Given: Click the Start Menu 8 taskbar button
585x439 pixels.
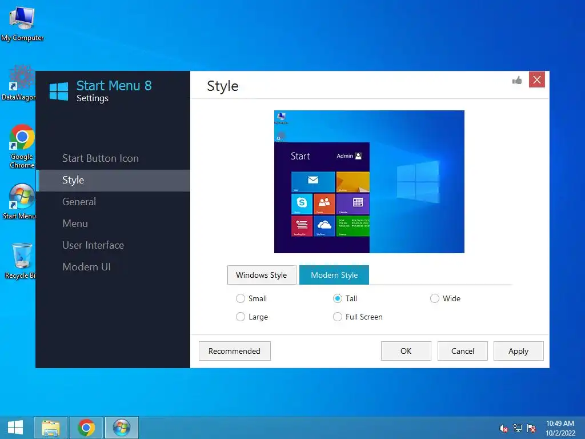Looking at the screenshot, I should pos(122,428).
